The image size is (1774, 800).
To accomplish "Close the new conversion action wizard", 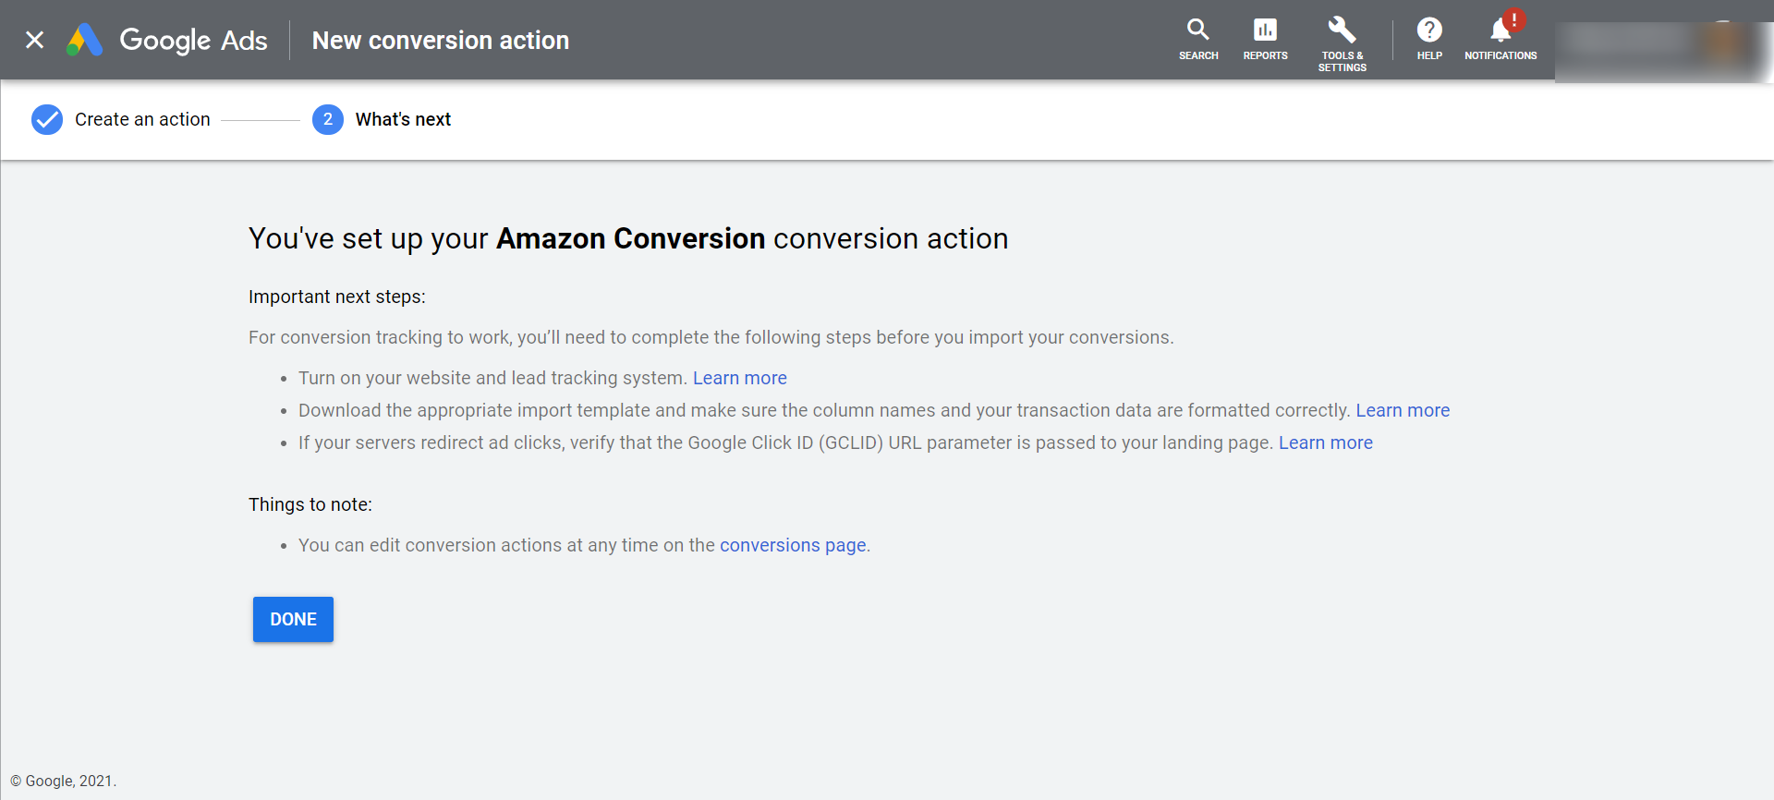I will coord(34,40).
